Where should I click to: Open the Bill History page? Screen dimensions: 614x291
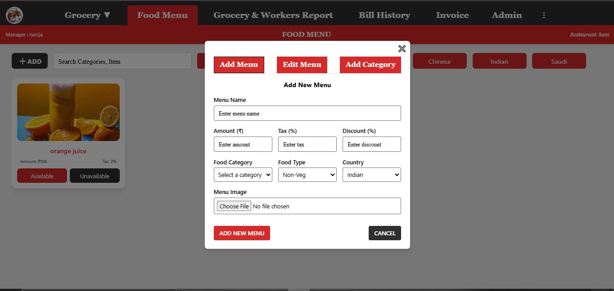click(384, 15)
